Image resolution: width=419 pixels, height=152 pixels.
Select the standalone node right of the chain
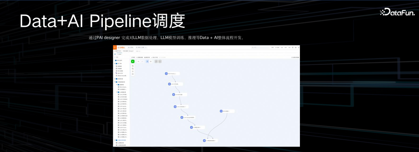pyautogui.click(x=227, y=111)
